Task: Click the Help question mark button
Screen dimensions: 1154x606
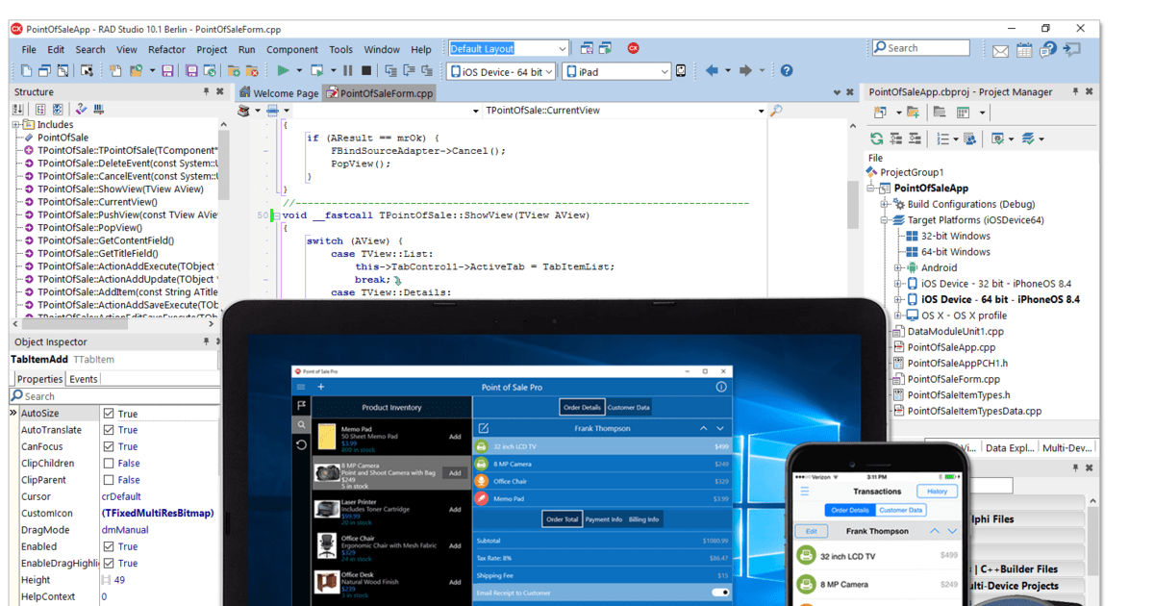Action: (786, 69)
